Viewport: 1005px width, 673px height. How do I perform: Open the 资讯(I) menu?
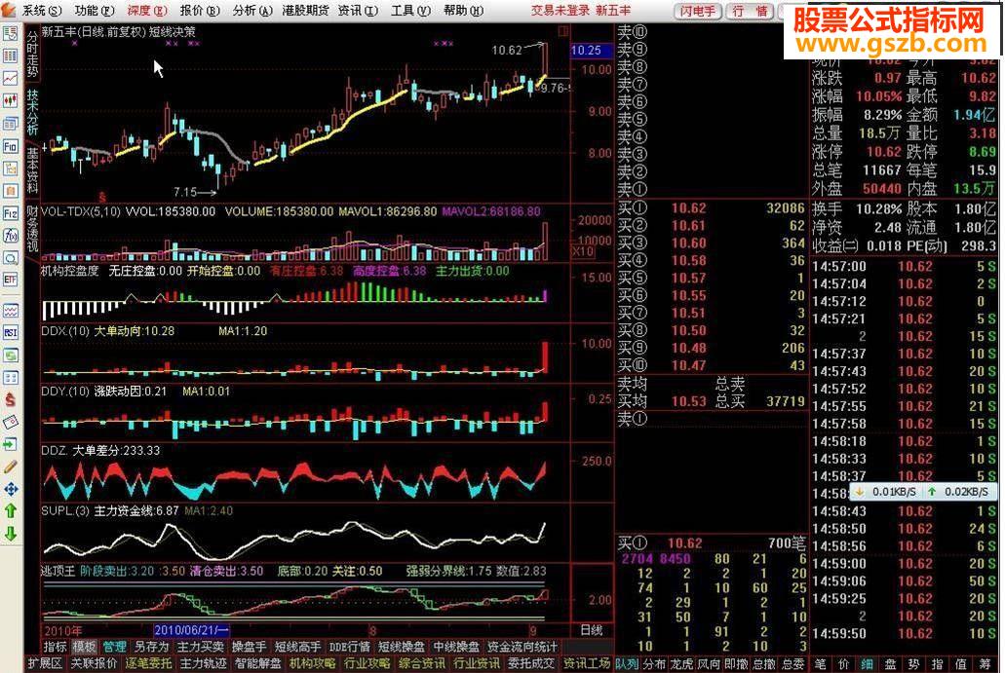[358, 11]
